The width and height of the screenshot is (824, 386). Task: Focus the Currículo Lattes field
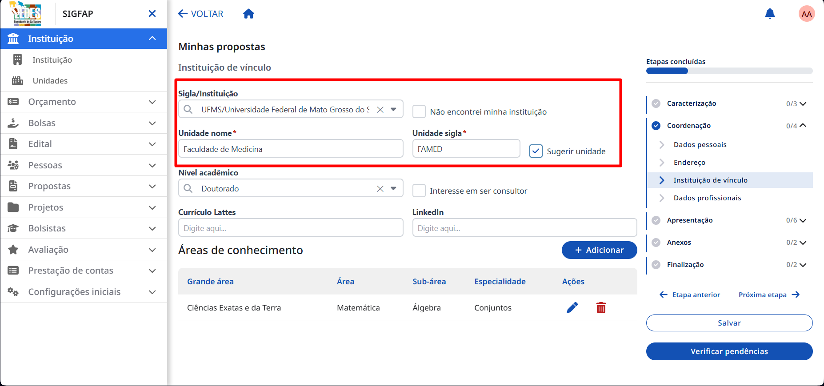291,228
